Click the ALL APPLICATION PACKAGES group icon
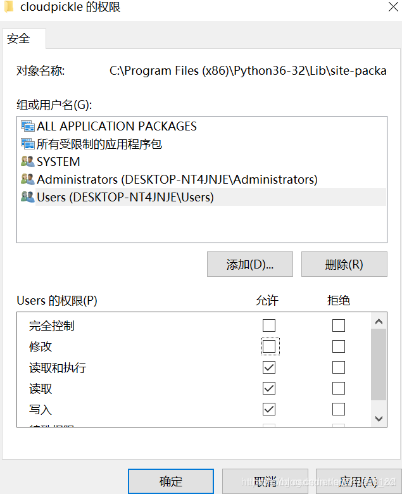This screenshot has height=494, width=402. [28, 126]
